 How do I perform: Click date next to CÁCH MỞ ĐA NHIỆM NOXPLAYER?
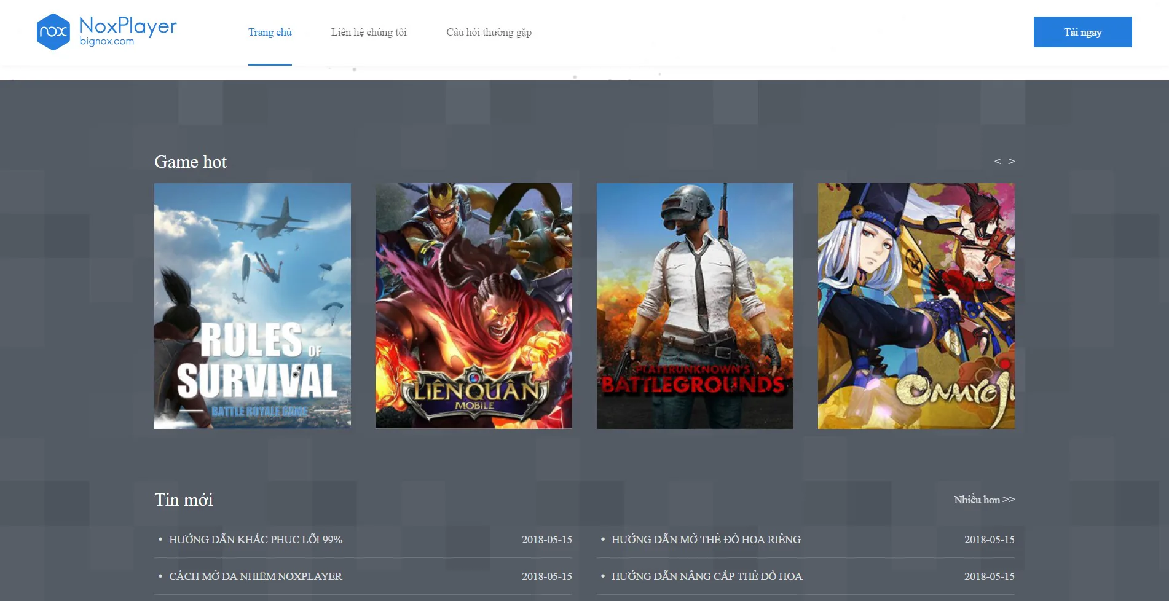547,576
